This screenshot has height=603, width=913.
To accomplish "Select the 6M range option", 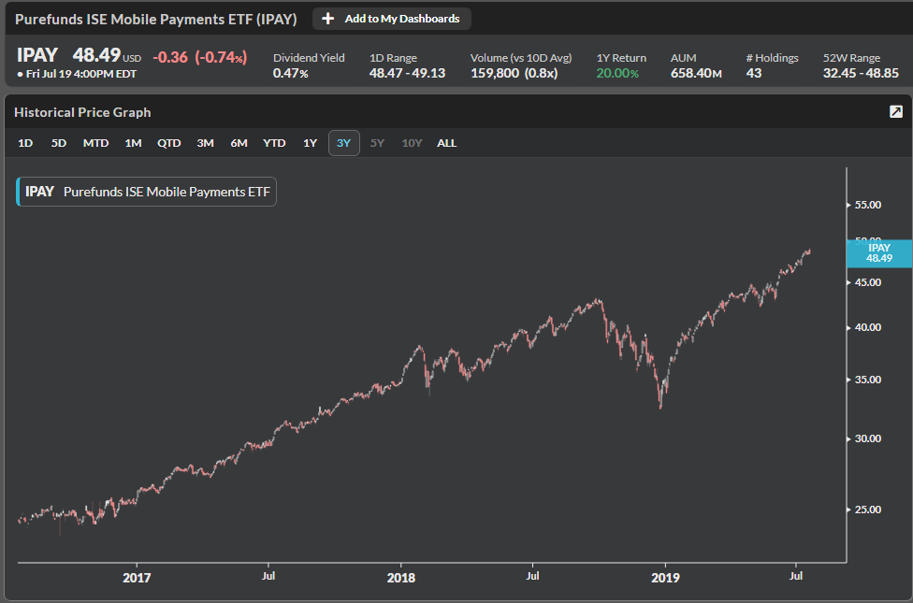I will coord(239,143).
